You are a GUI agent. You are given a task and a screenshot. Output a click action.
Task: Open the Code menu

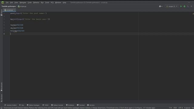click(30, 3)
